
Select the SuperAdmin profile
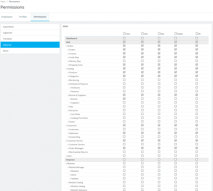30,27
